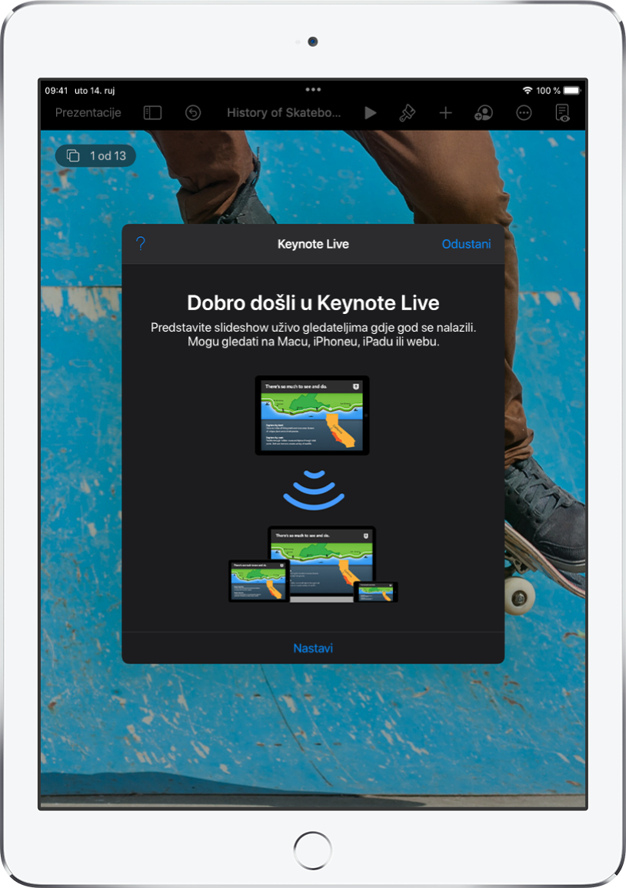626x888 pixels.
Task: Open the More ellipsis menu
Action: (524, 112)
